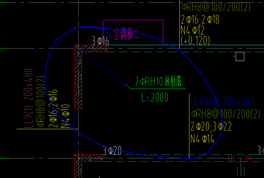Select the green 7ΦRH10放射筋 text

(x=158, y=81)
